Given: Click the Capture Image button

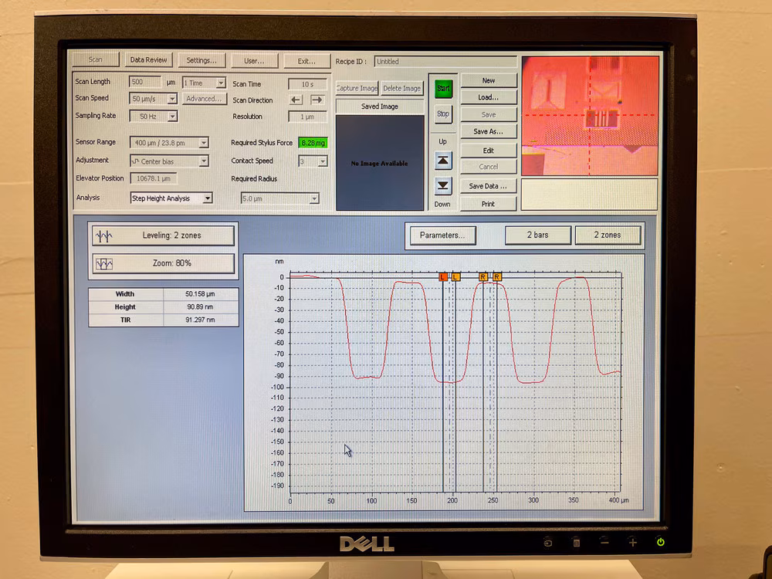Looking at the screenshot, I should 357,88.
